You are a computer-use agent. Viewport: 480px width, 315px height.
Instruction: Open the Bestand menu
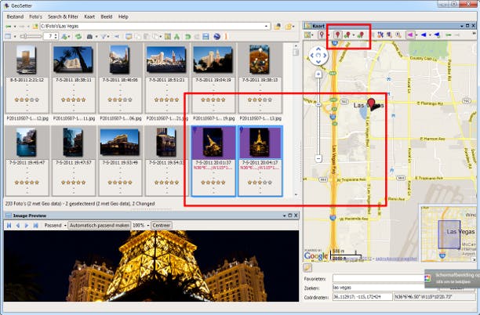pyautogui.click(x=15, y=16)
